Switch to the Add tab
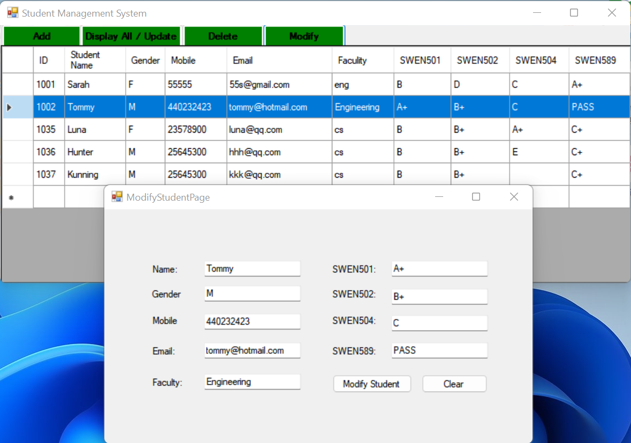 (x=41, y=36)
